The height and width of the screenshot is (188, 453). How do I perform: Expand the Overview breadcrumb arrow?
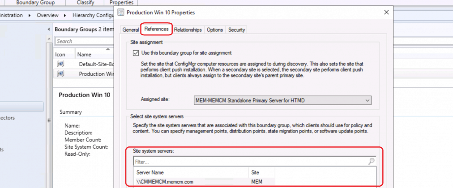(68, 15)
